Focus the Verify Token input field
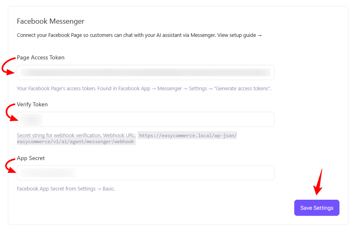The height and width of the screenshot is (239, 355). pos(146,119)
